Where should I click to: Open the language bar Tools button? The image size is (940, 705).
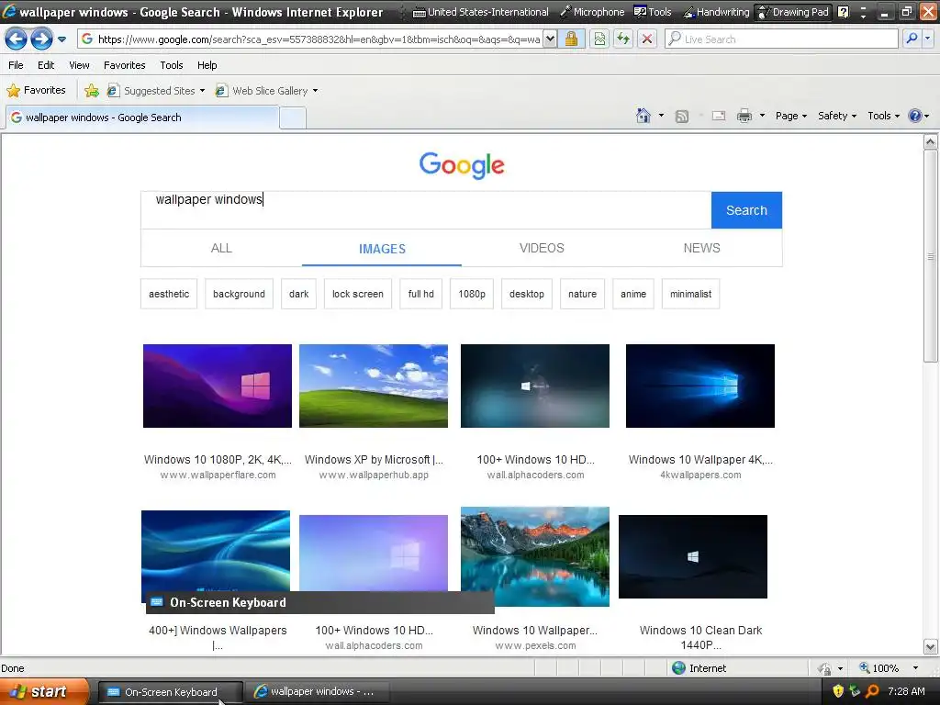click(x=653, y=12)
